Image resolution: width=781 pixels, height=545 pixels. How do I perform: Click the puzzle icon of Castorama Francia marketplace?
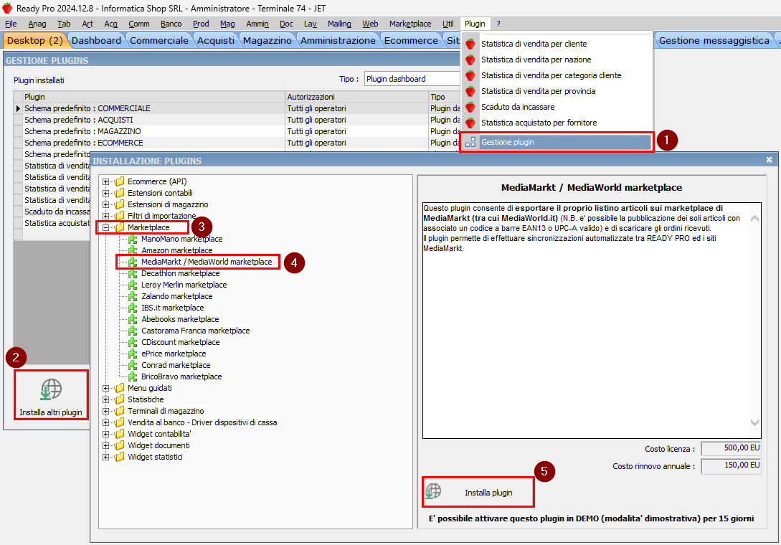pyautogui.click(x=133, y=331)
